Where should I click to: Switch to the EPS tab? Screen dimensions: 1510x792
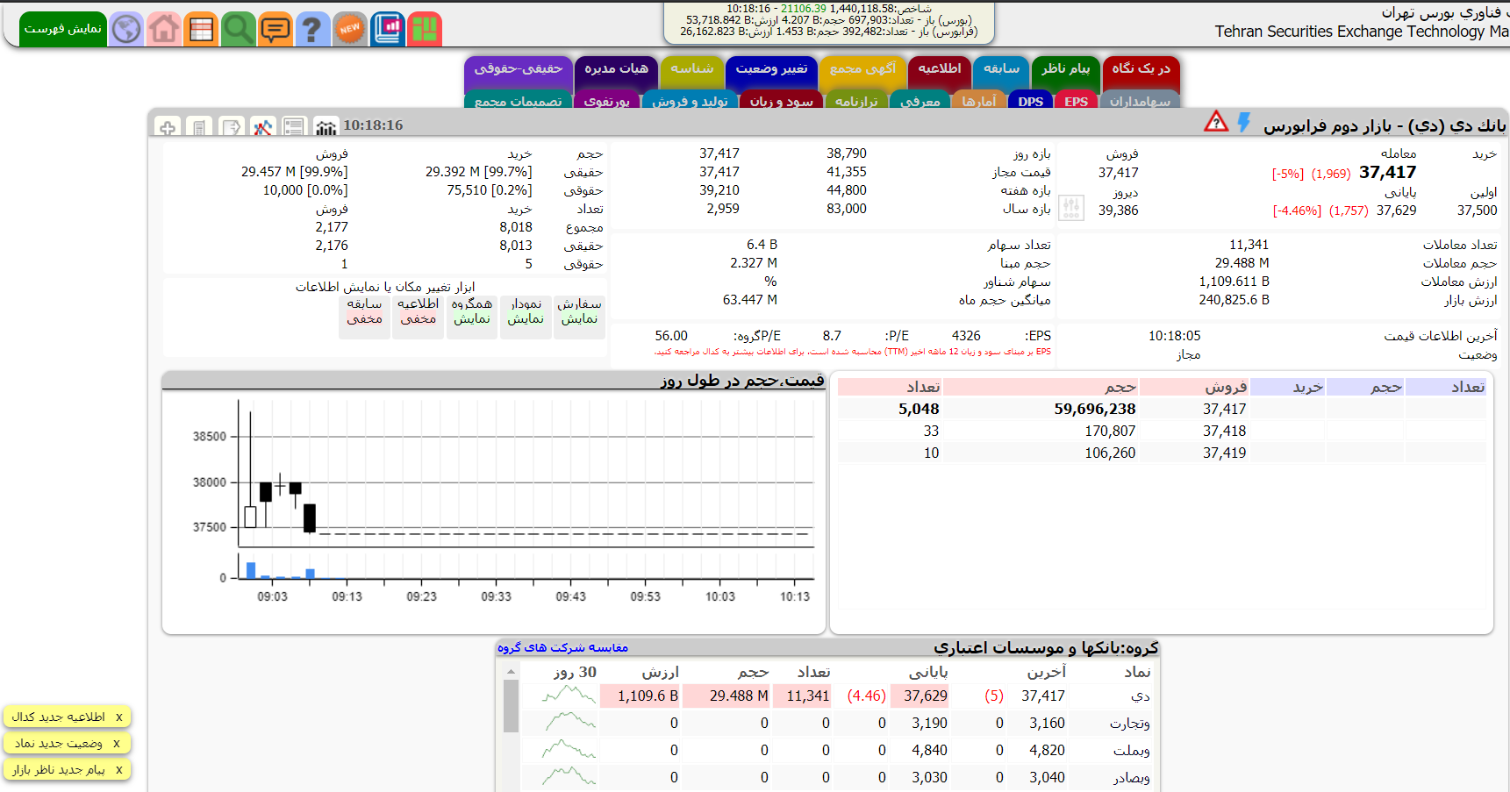(x=1076, y=101)
